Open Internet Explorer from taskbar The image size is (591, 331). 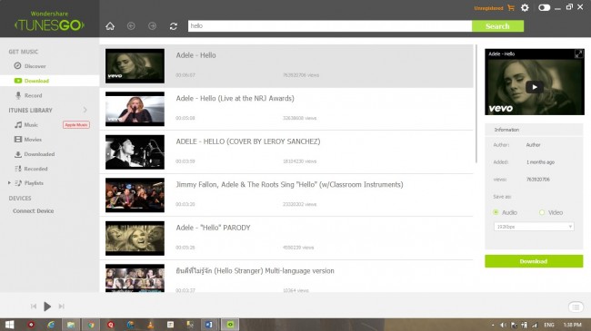coord(51,325)
